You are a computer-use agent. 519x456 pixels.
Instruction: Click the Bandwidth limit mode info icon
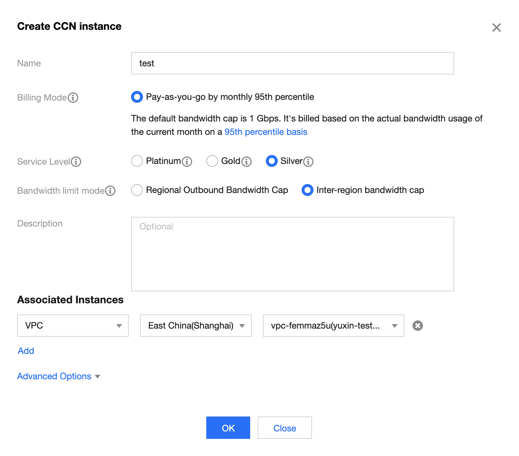[x=110, y=191]
